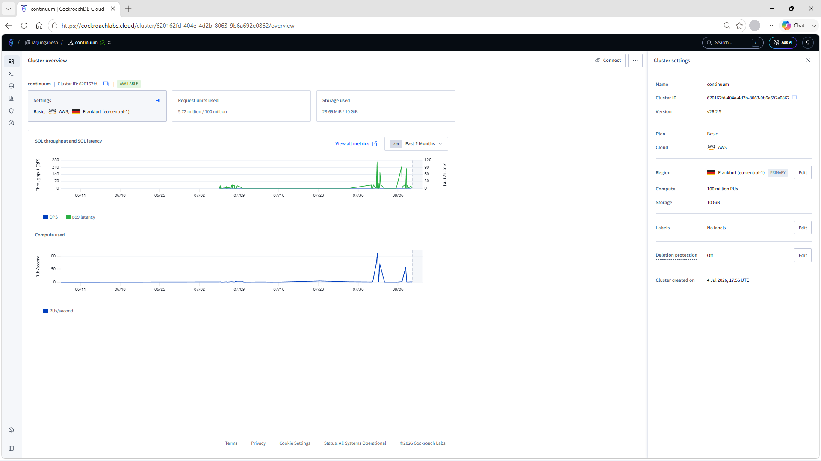The height and width of the screenshot is (461, 821).
Task: Open Cookie Settings footer link
Action: point(295,443)
